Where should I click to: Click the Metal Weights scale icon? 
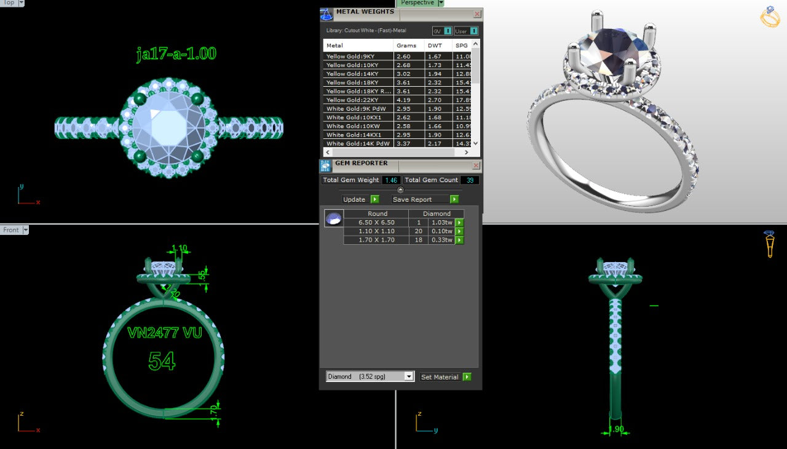click(x=326, y=14)
